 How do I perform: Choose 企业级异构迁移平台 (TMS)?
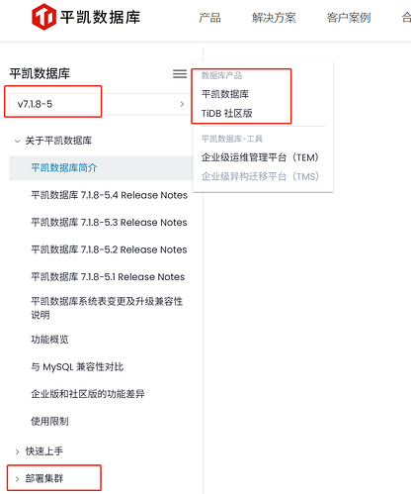[260, 176]
